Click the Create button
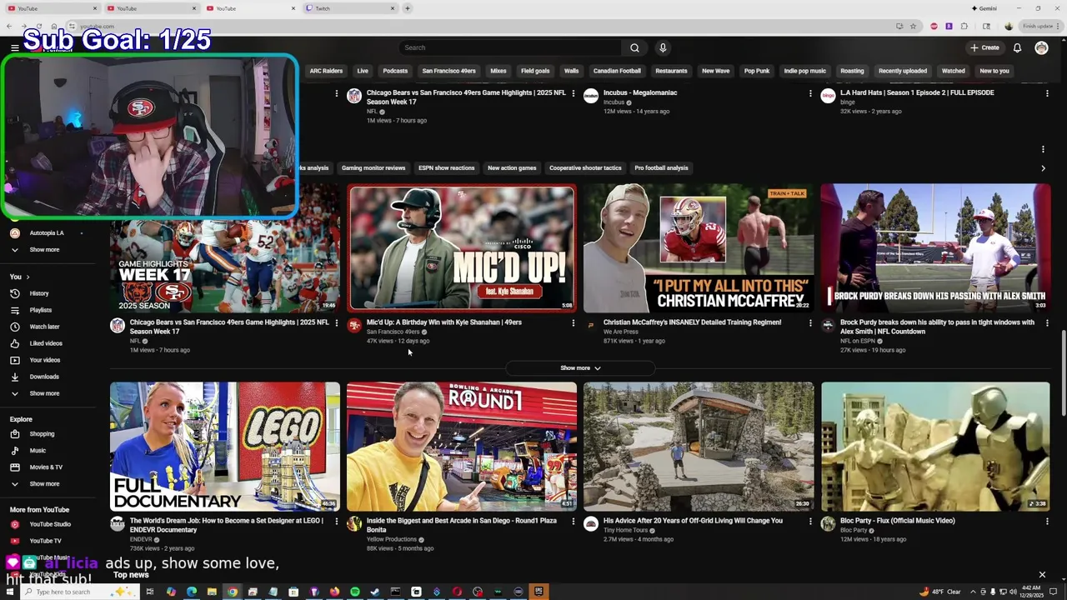This screenshot has height=600, width=1067. click(984, 47)
